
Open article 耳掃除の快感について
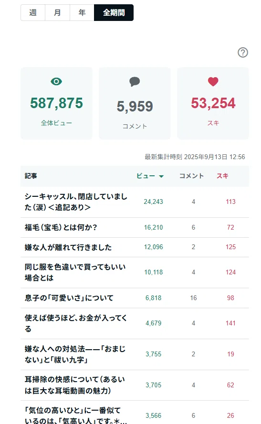click(75, 385)
